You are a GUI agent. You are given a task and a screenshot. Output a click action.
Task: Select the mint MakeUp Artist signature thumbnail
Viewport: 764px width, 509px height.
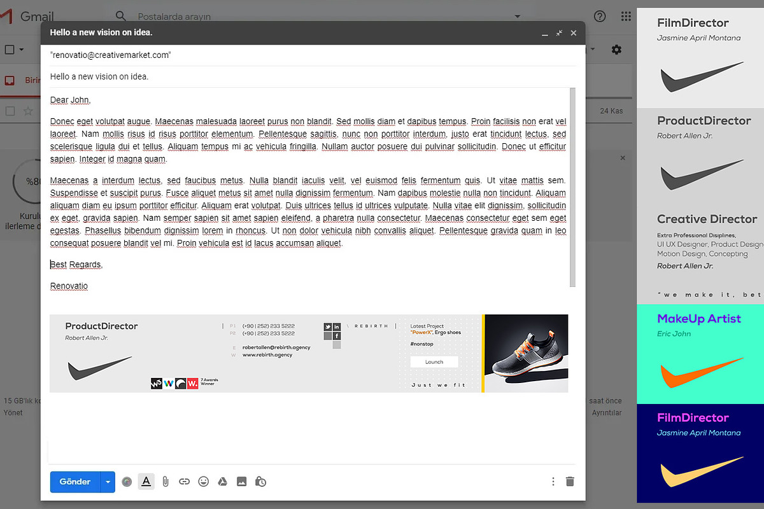pyautogui.click(x=700, y=354)
